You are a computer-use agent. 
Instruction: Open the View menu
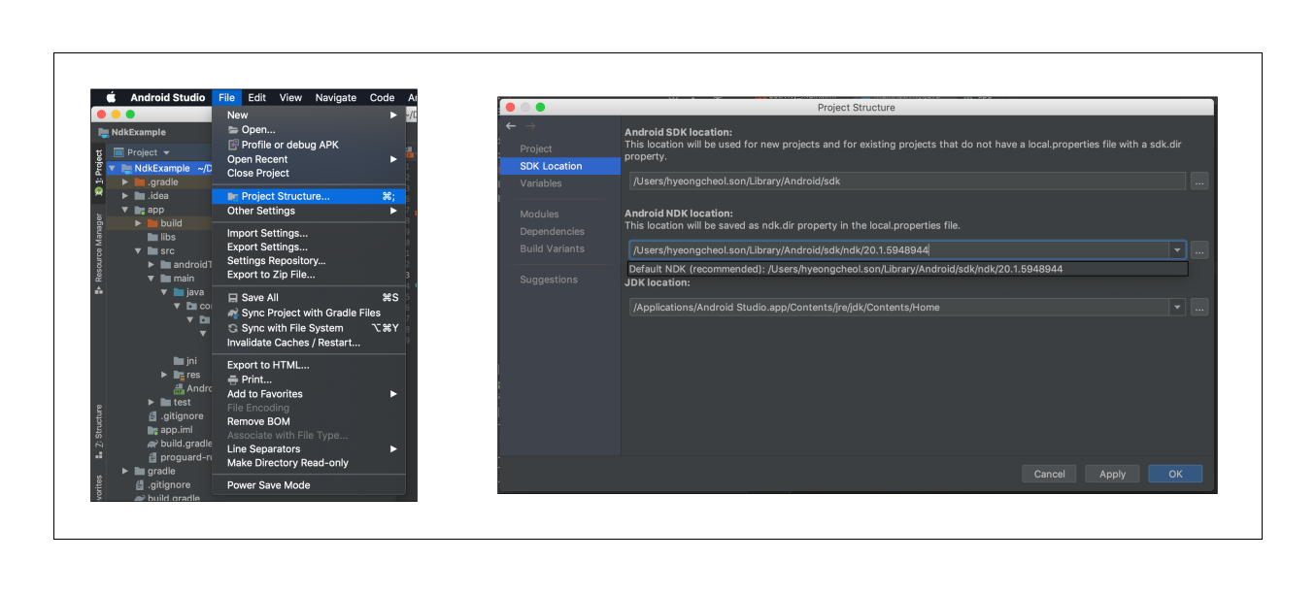290,97
